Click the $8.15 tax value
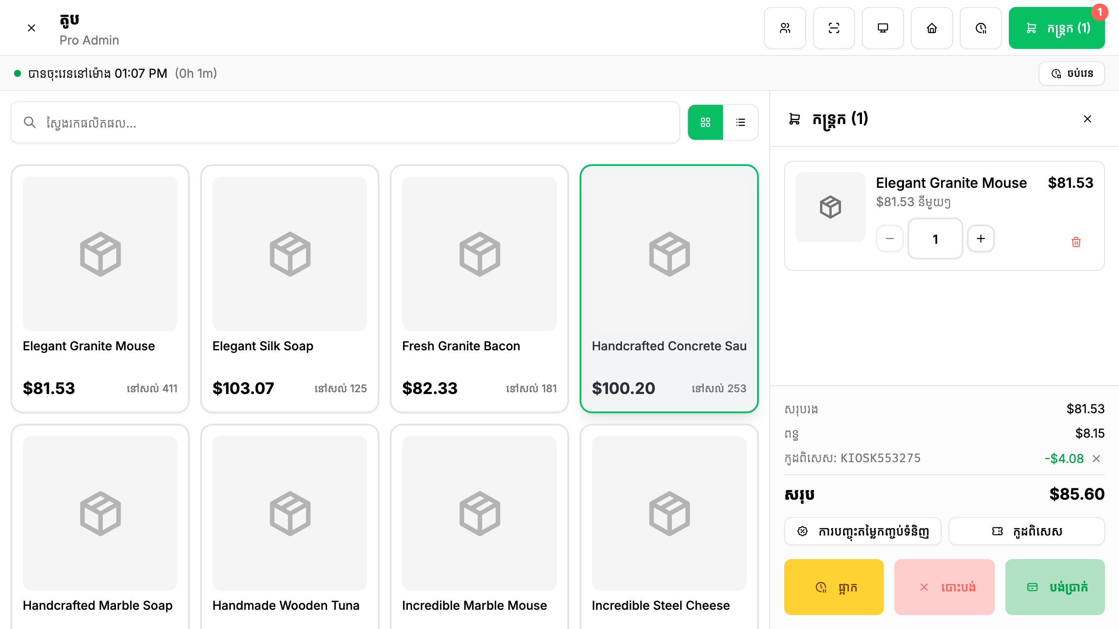The height and width of the screenshot is (629, 1119). 1090,433
